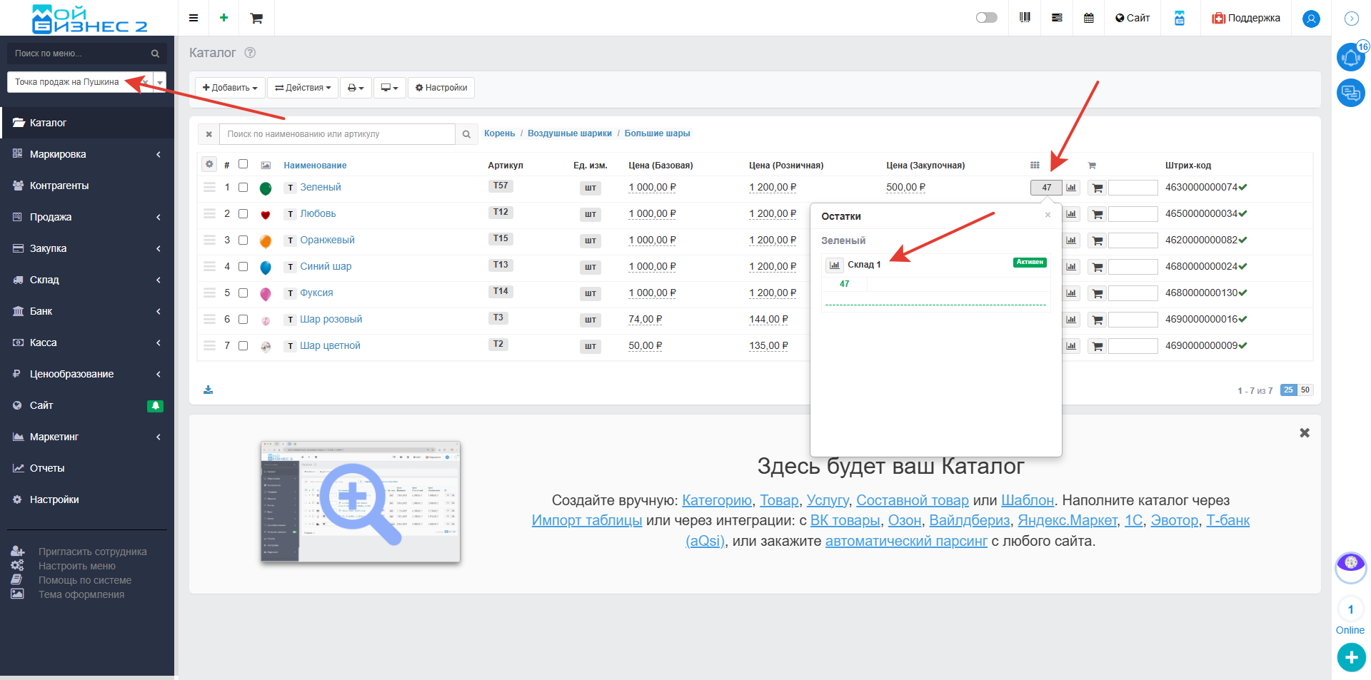The image size is (1371, 680).
Task: Add Зеленый to cart via cart icon
Action: coord(1098,188)
